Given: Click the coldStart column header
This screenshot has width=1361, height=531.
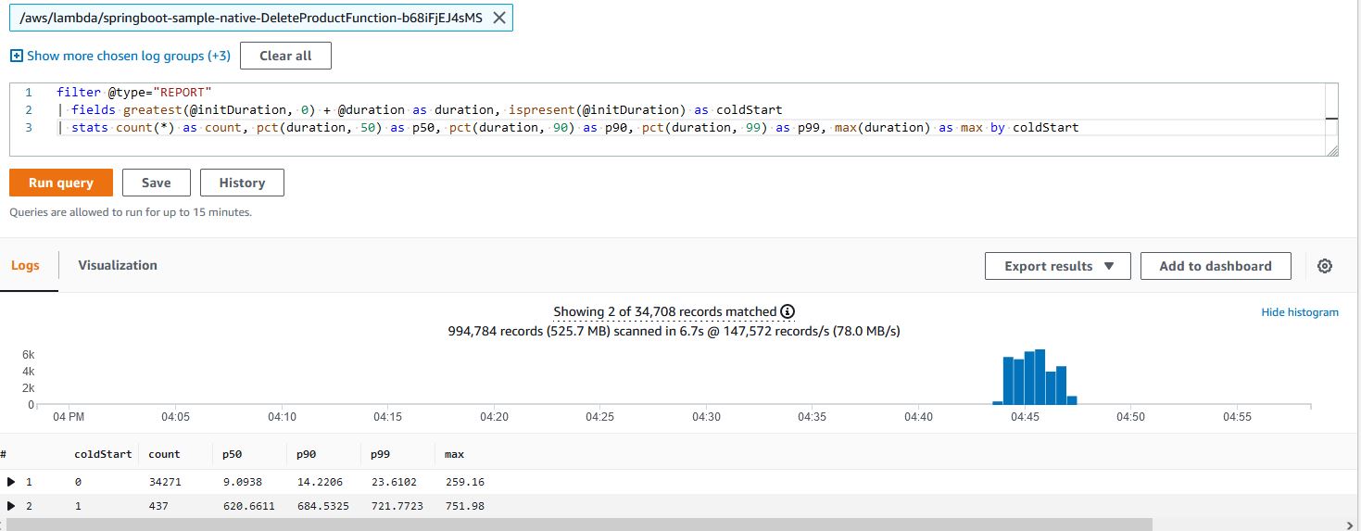Looking at the screenshot, I should [101, 454].
